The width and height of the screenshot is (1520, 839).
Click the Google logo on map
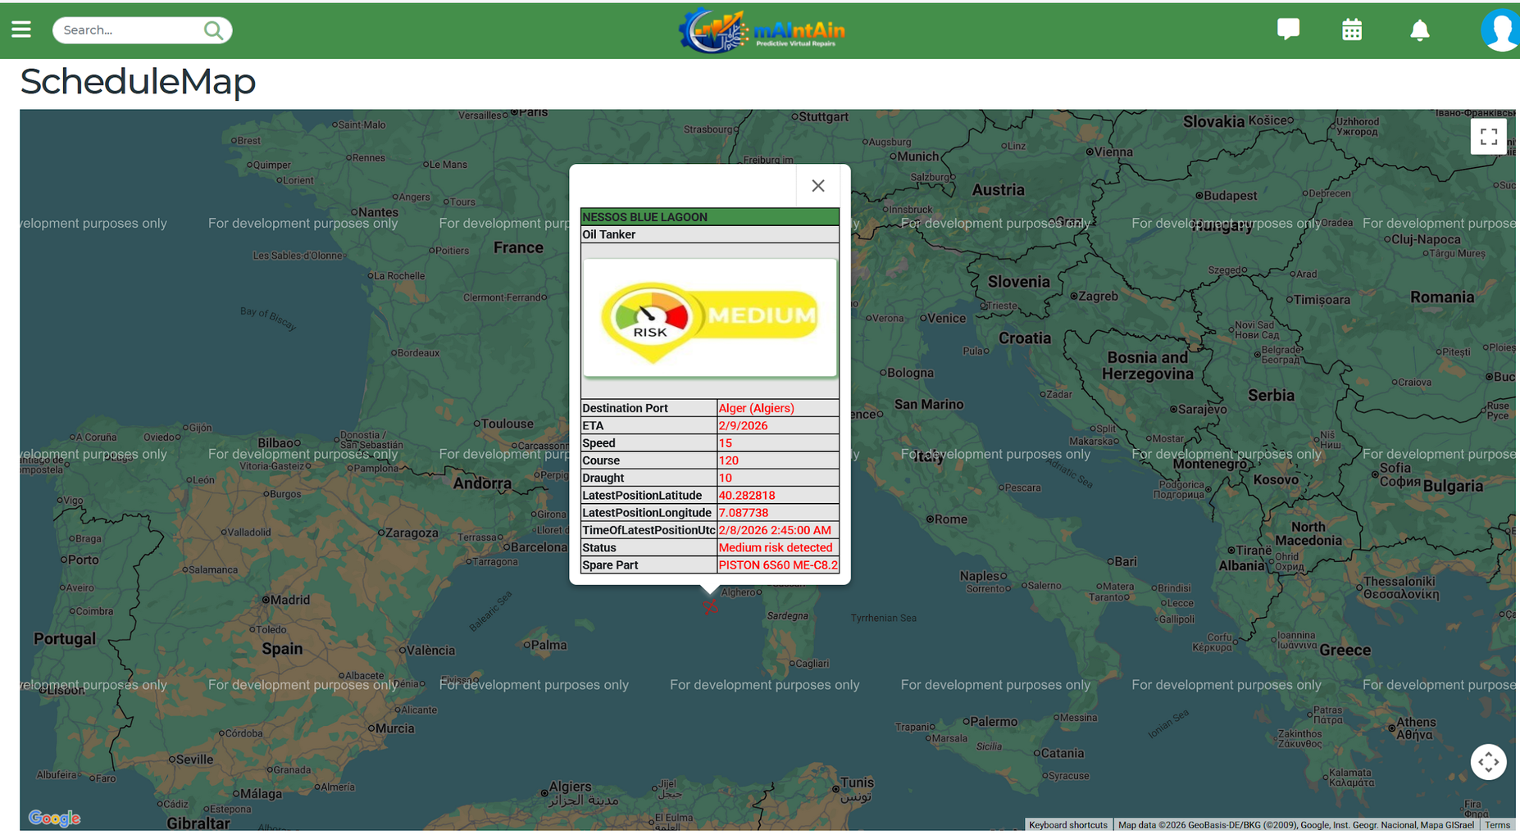[54, 818]
